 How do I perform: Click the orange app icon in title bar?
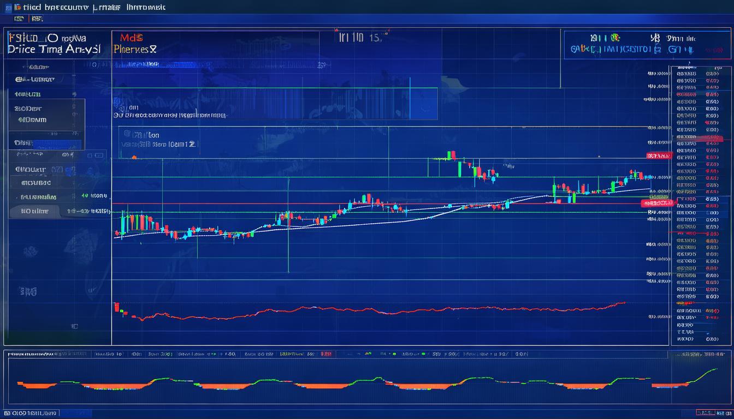18,7
